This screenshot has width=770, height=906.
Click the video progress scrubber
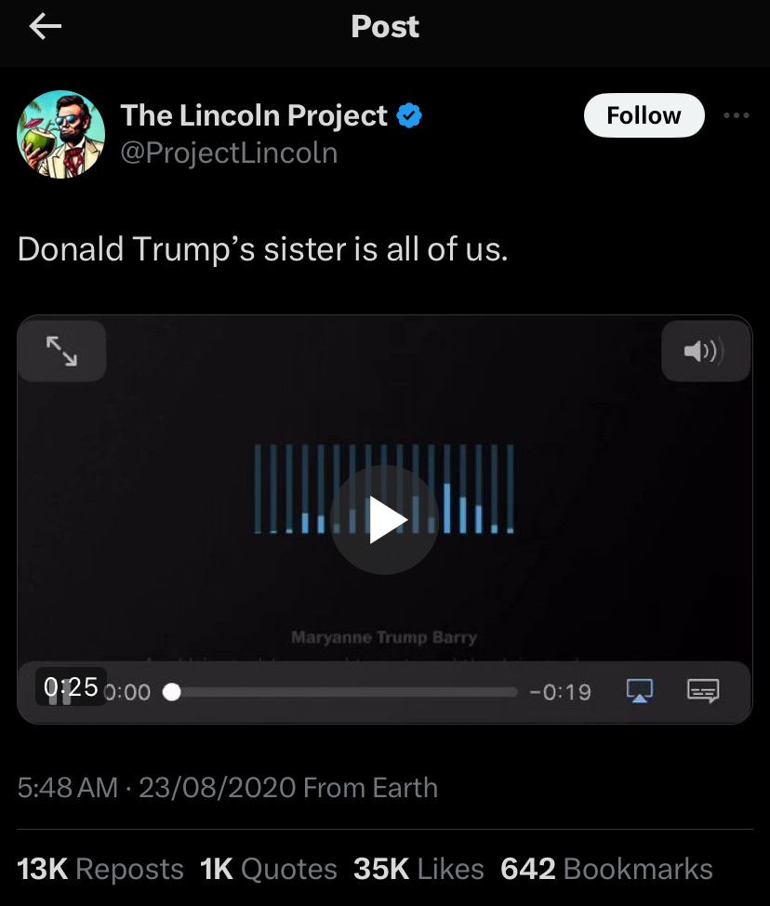point(172,692)
